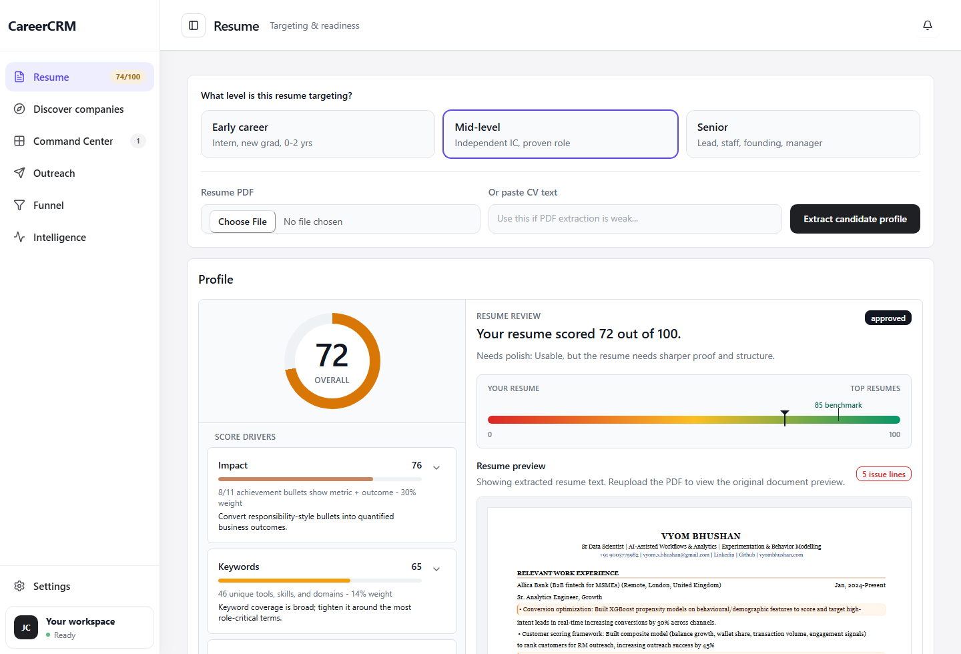Image resolution: width=961 pixels, height=654 pixels.
Task: Open Settings in sidebar
Action: tap(79, 586)
